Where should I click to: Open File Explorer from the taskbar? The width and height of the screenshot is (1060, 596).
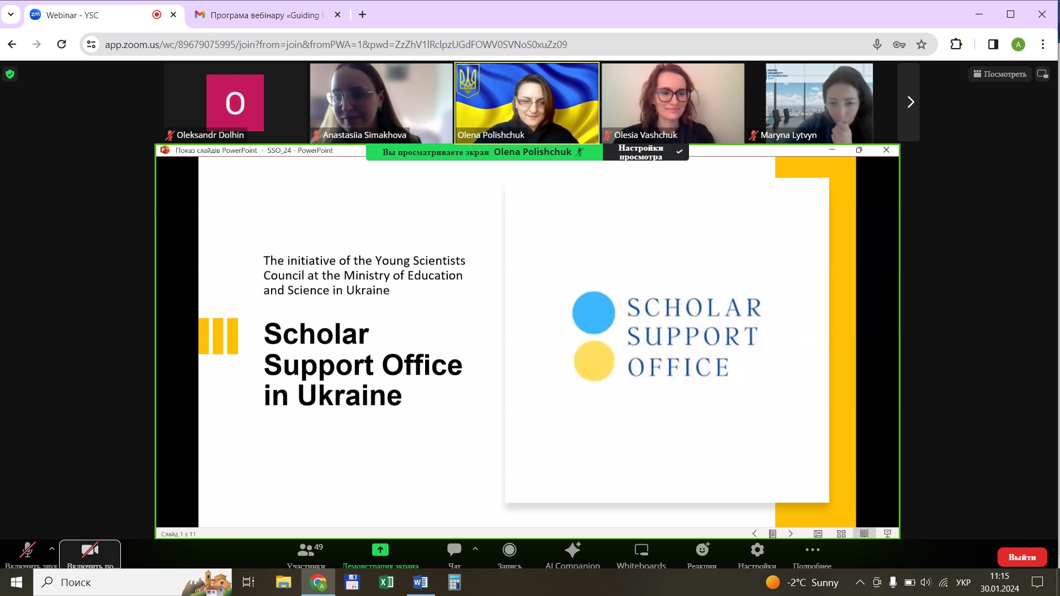[x=283, y=582]
